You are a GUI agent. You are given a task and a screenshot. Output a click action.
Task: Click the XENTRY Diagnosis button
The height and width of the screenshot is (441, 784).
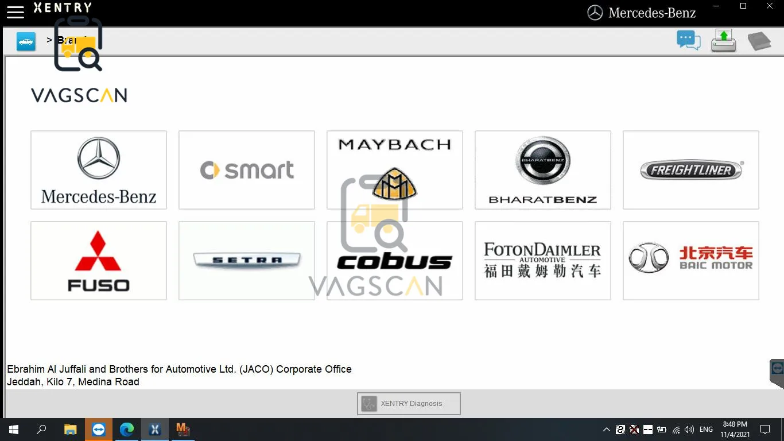tap(409, 404)
